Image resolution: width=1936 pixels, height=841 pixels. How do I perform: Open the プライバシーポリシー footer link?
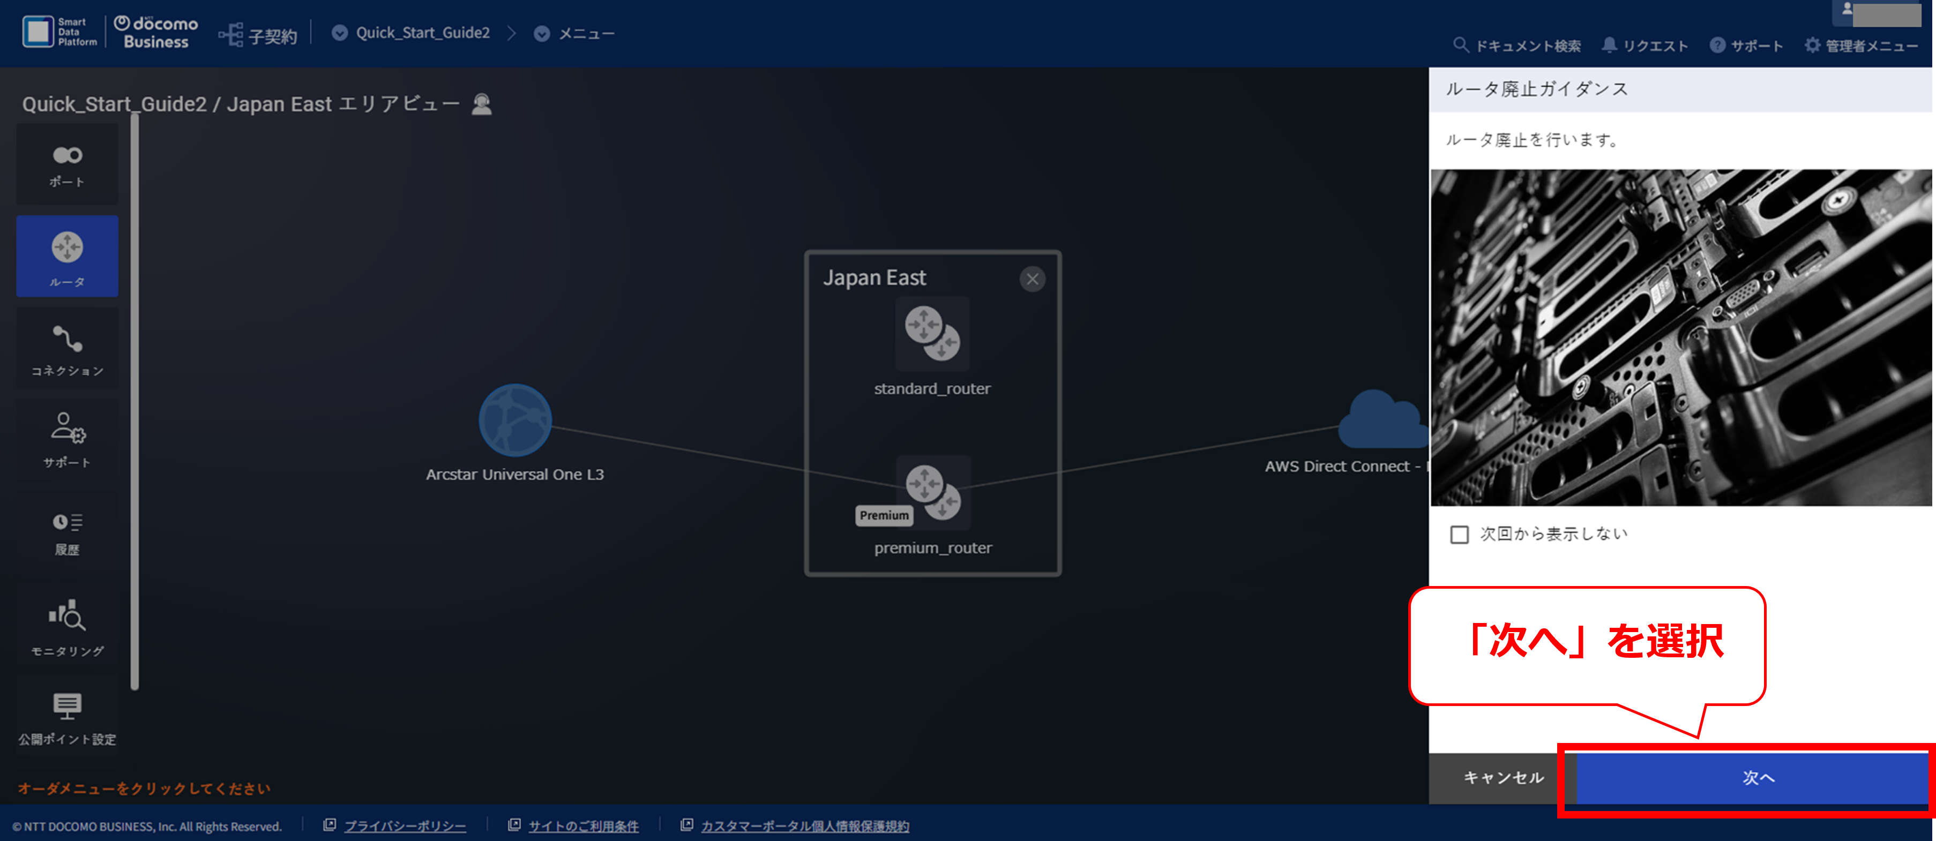tap(405, 826)
